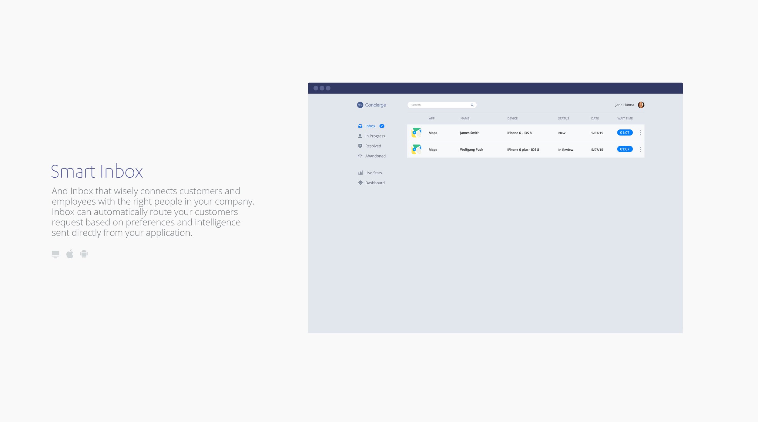Open the Live Stats page
Screen dimensions: 758x422
pos(373,173)
